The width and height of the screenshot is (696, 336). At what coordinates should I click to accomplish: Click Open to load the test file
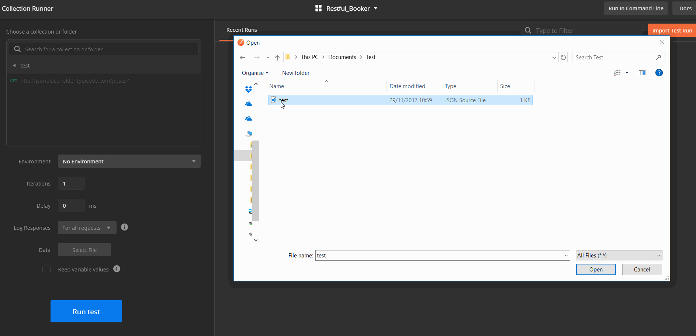596,269
